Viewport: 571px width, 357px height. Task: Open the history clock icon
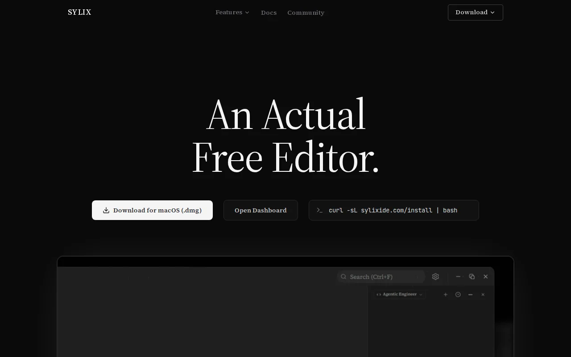458,295
